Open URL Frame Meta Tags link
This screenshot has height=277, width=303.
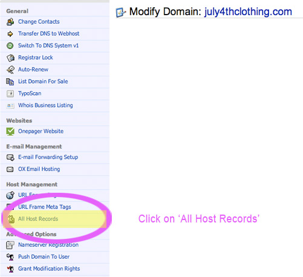tap(44, 207)
